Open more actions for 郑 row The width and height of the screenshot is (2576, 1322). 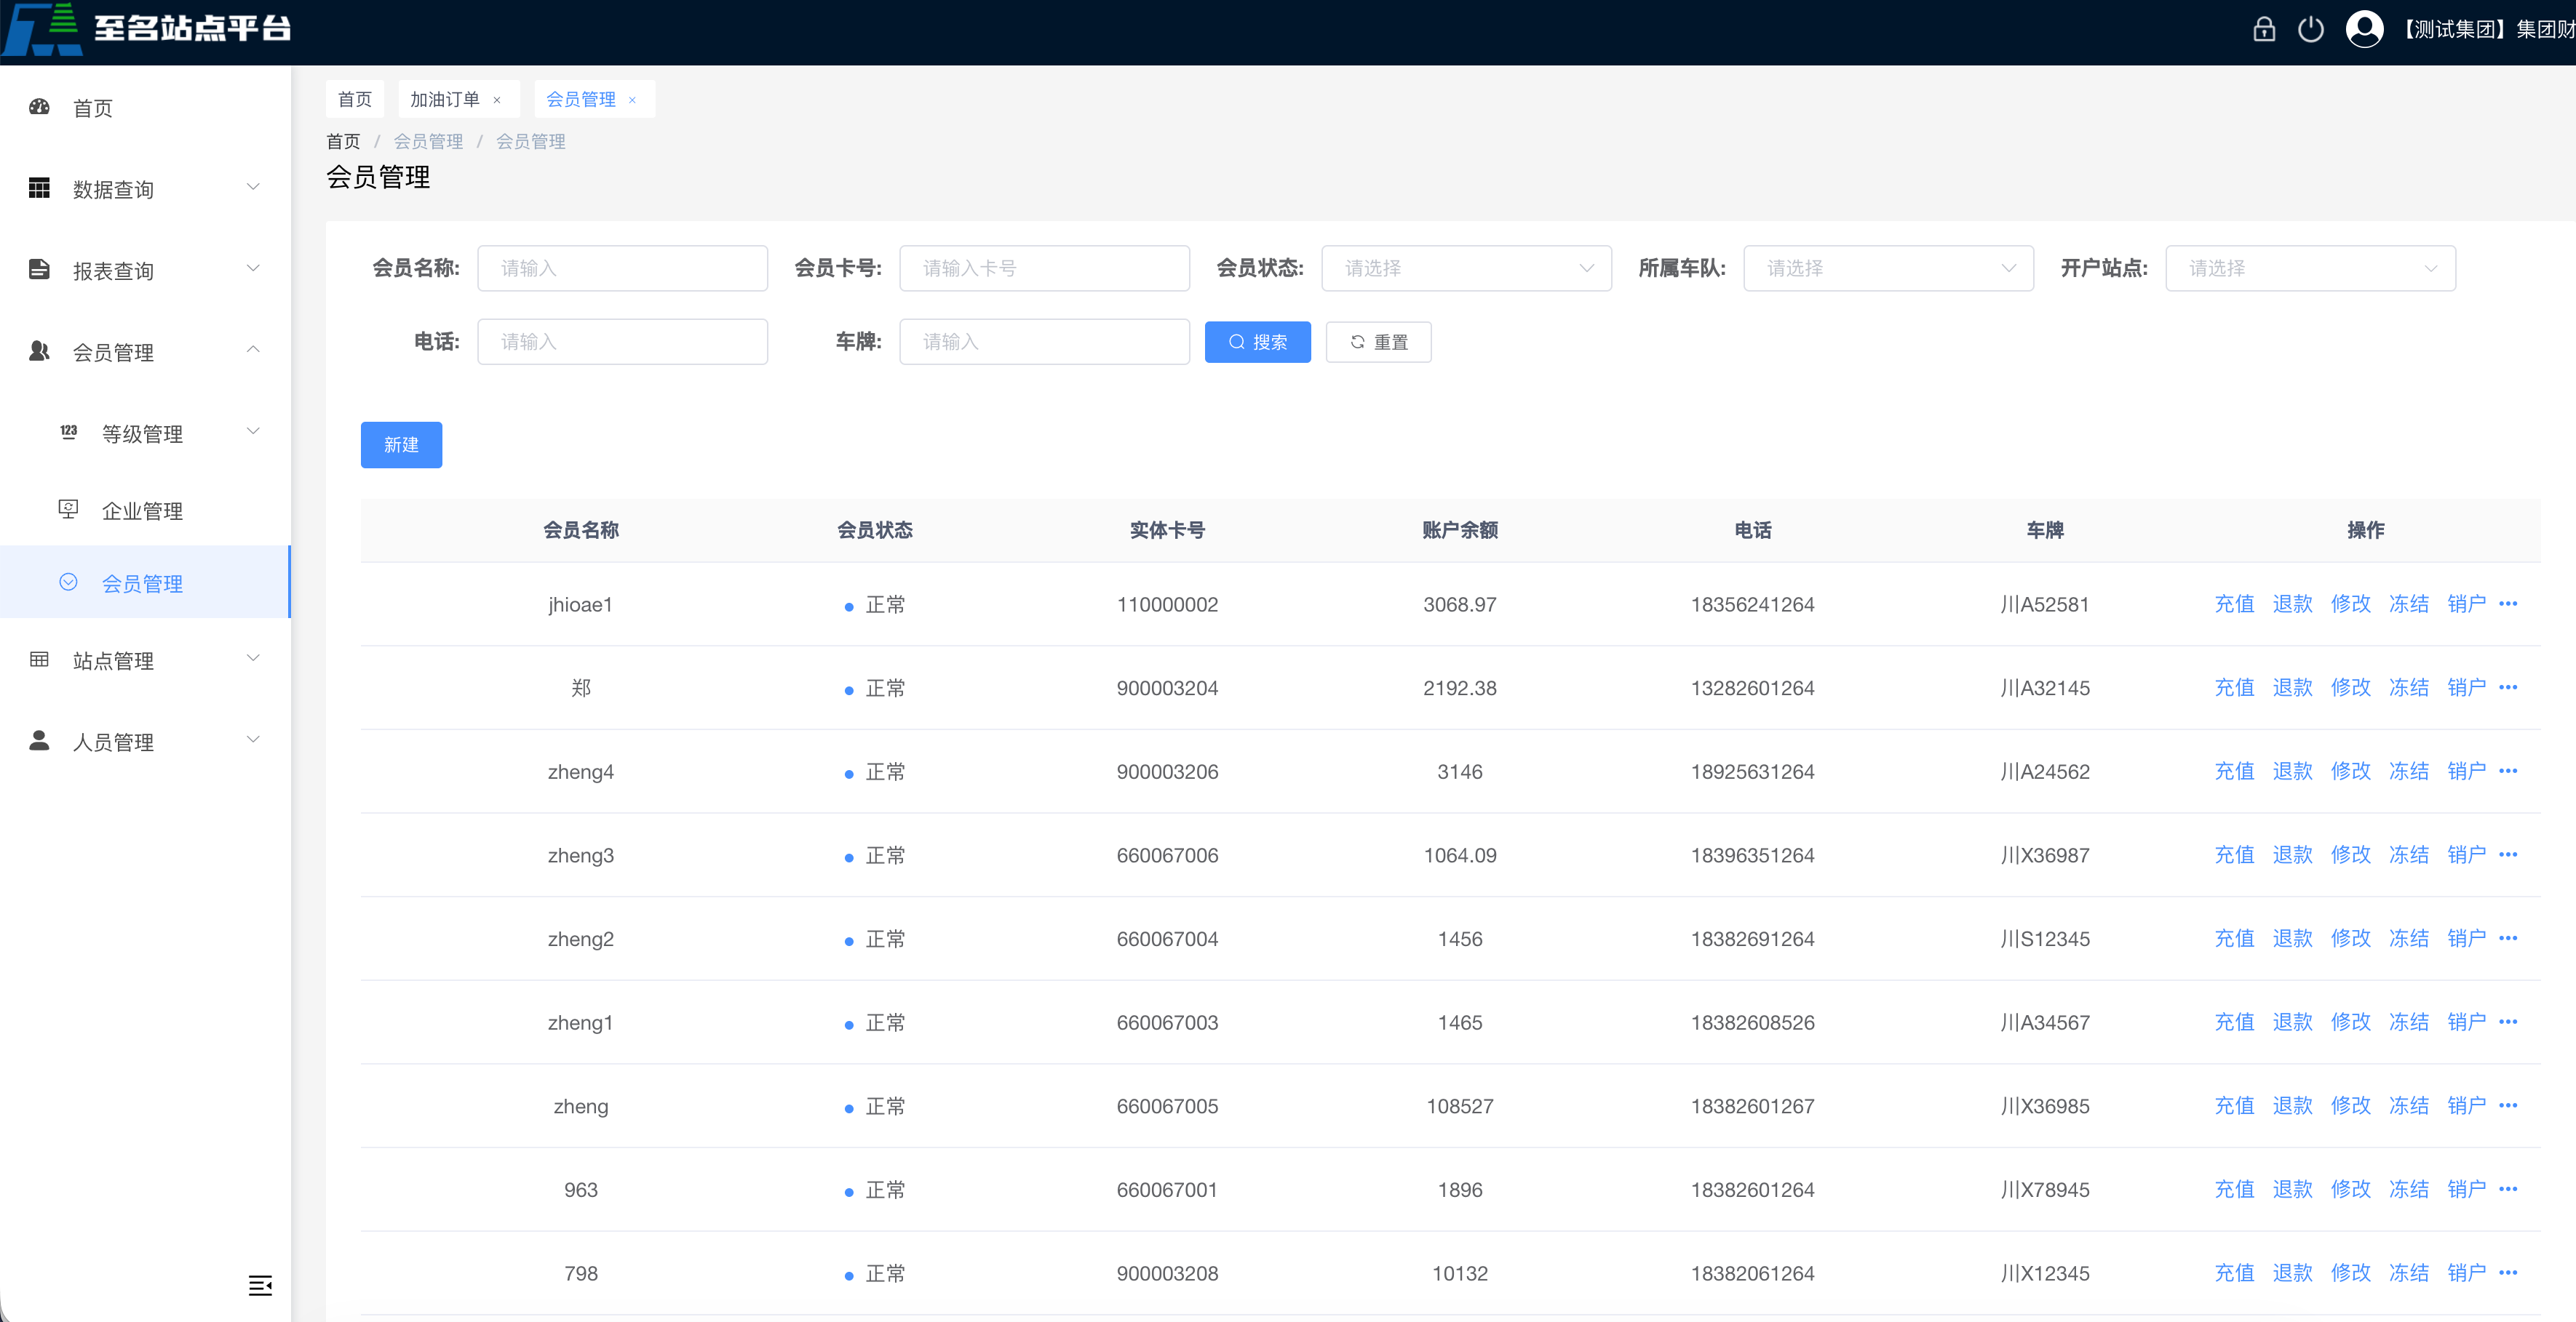pos(2508,687)
